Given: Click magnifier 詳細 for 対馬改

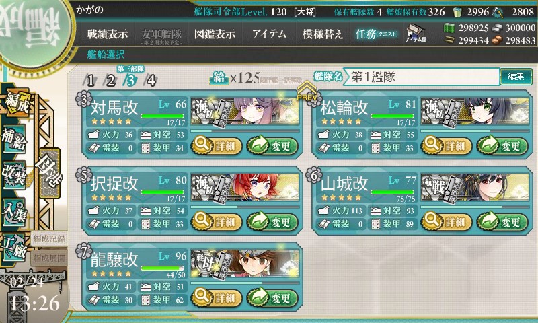Looking at the screenshot, I should 216,146.
